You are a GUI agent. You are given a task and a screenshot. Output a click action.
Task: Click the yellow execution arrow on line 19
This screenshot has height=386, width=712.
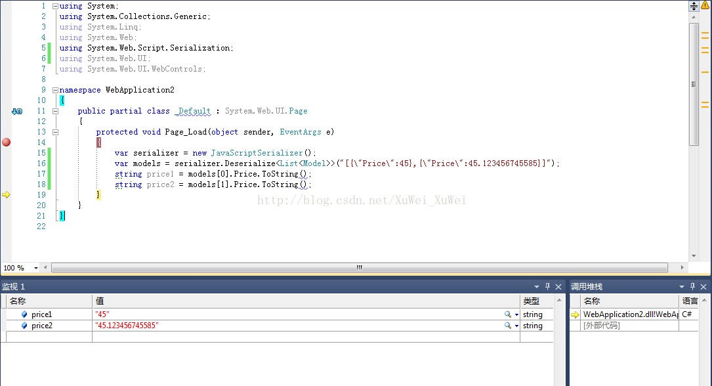click(6, 195)
